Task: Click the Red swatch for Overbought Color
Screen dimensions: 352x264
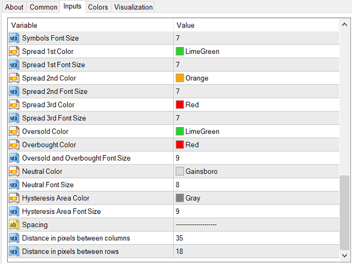Action: click(x=180, y=145)
